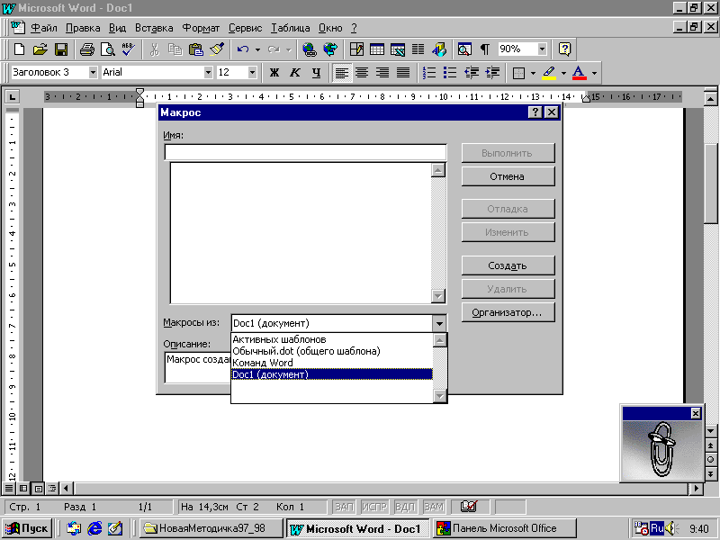Image resolution: width=720 pixels, height=540 pixels.
Task: Open the font size dropdown
Action: click(252, 73)
